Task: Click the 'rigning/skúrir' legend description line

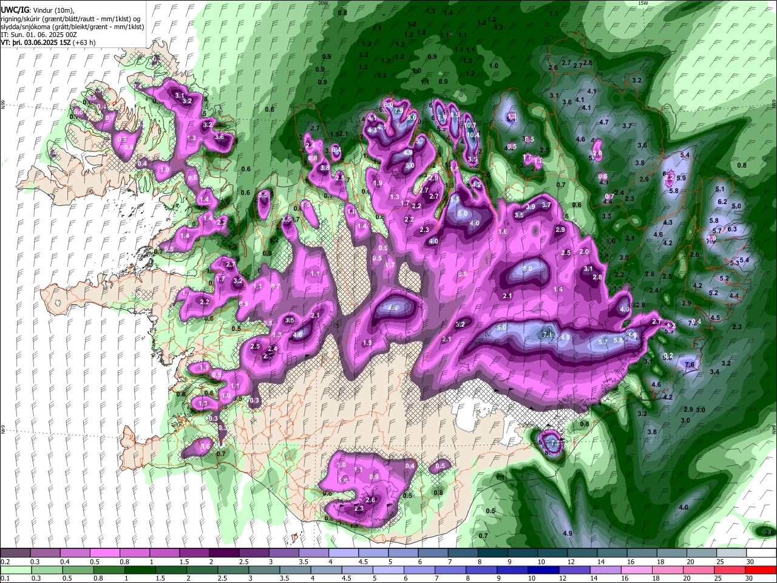Action: pos(72,19)
